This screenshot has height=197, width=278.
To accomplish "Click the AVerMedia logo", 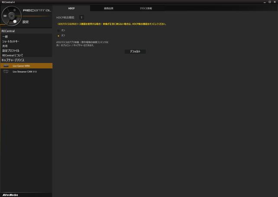I will 10,195.
